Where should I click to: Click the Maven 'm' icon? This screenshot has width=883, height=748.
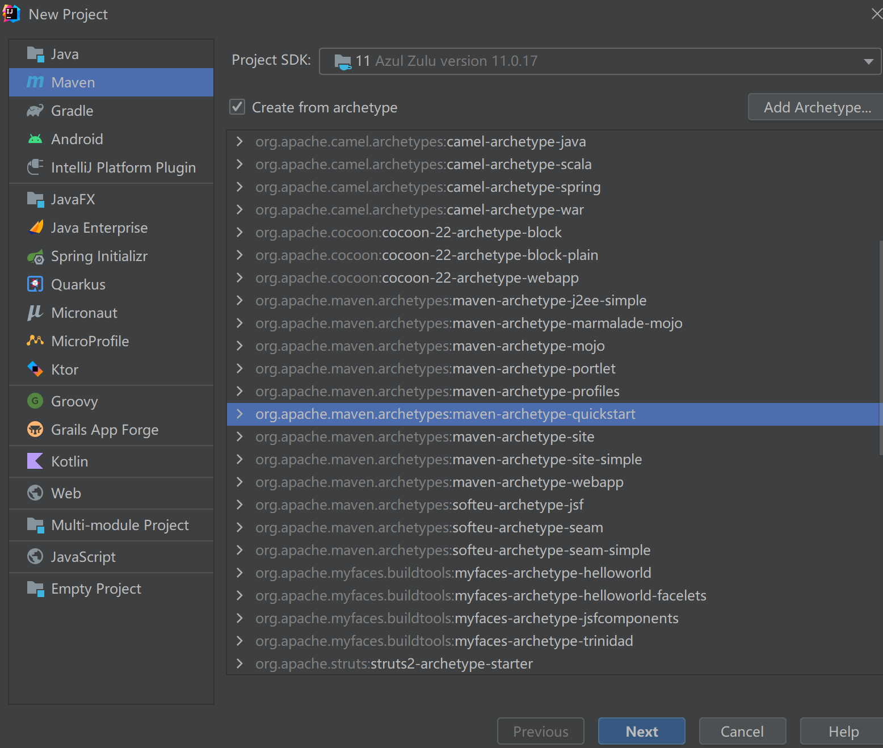pyautogui.click(x=35, y=82)
